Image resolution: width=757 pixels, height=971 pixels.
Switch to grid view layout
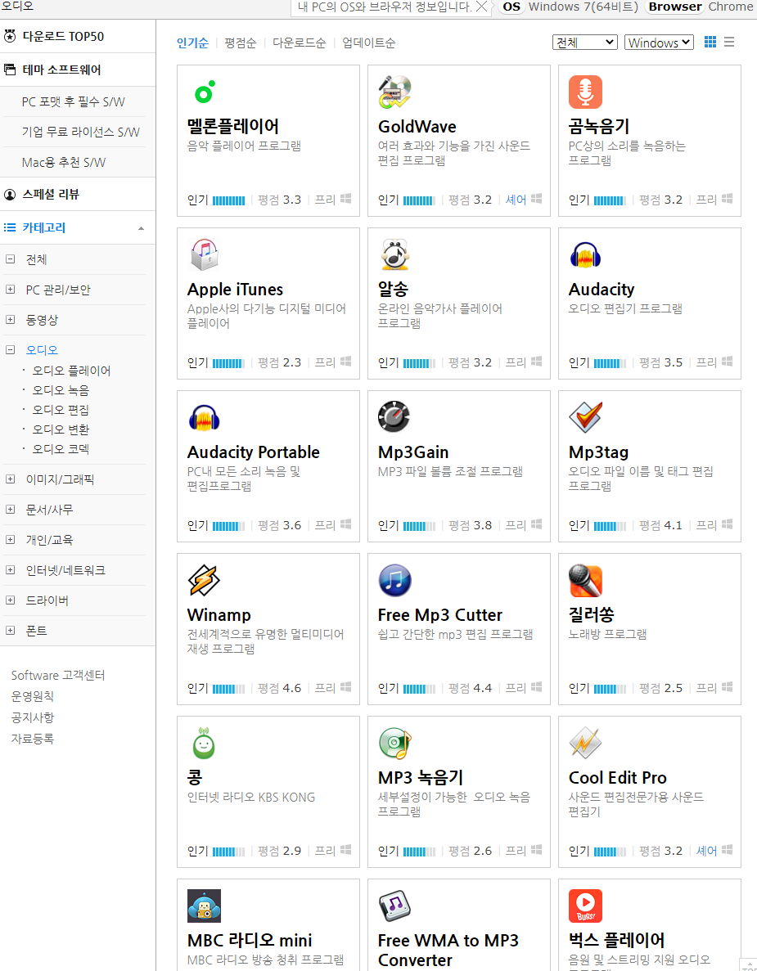[710, 42]
